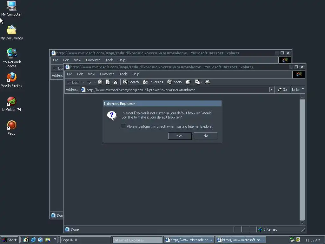Click the tray icon left of the clock
Viewport: 325px width, 244px height.
(x=298, y=240)
